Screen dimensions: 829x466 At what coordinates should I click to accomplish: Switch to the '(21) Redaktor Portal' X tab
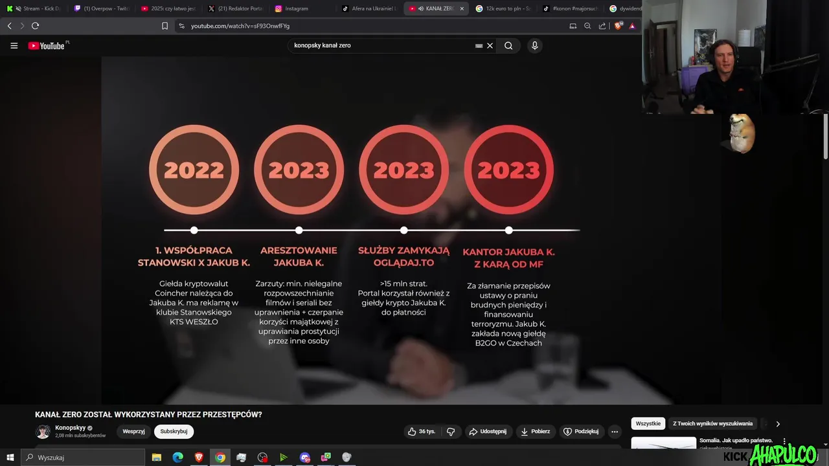coord(234,8)
